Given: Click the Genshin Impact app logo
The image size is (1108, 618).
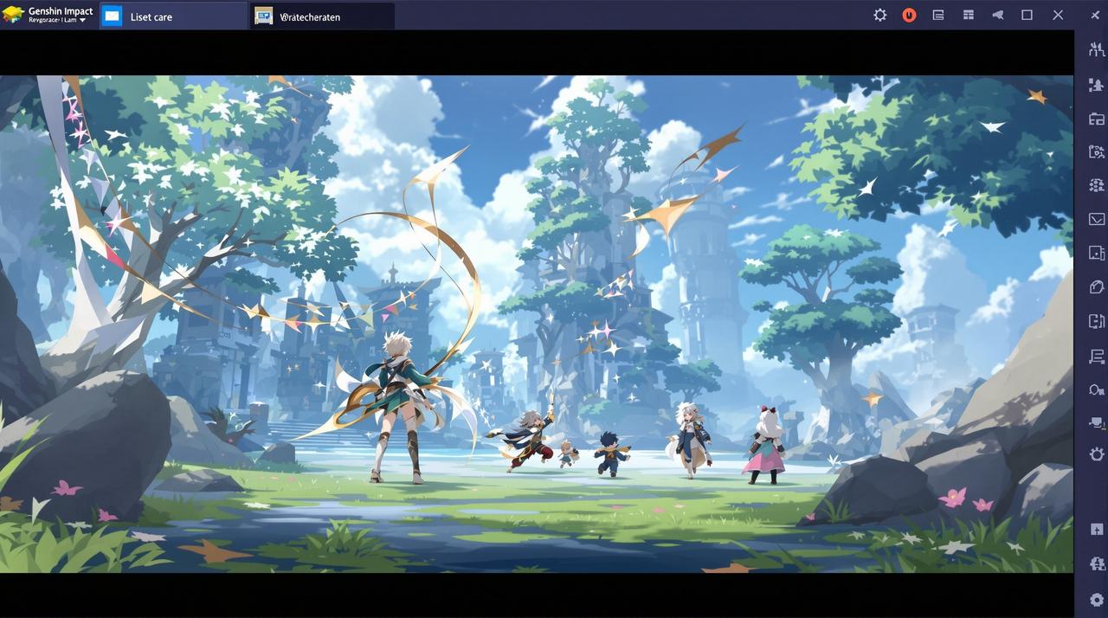Looking at the screenshot, I should [13, 15].
